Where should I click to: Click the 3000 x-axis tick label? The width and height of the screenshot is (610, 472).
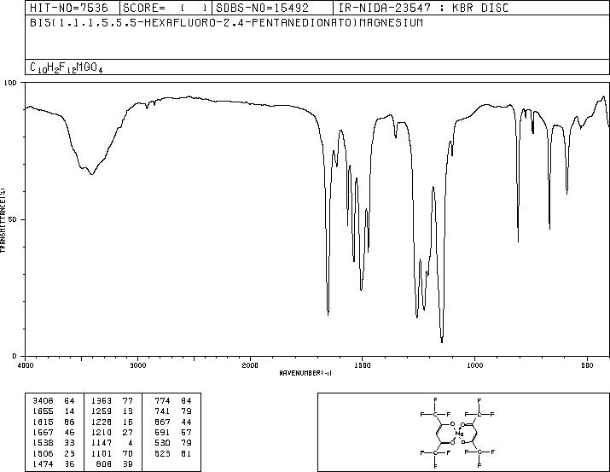point(137,365)
